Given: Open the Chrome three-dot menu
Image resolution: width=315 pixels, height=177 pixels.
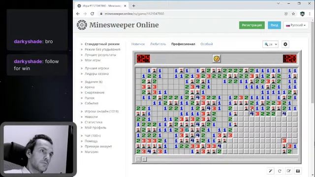Looking at the screenshot, I should [310, 14].
